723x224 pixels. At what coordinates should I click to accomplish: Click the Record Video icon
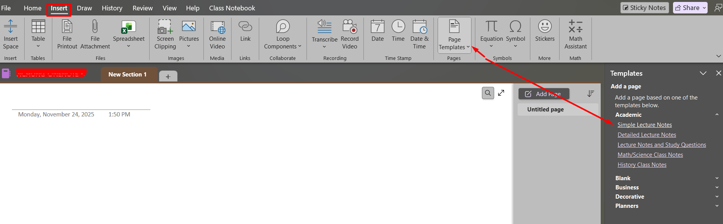pyautogui.click(x=350, y=27)
